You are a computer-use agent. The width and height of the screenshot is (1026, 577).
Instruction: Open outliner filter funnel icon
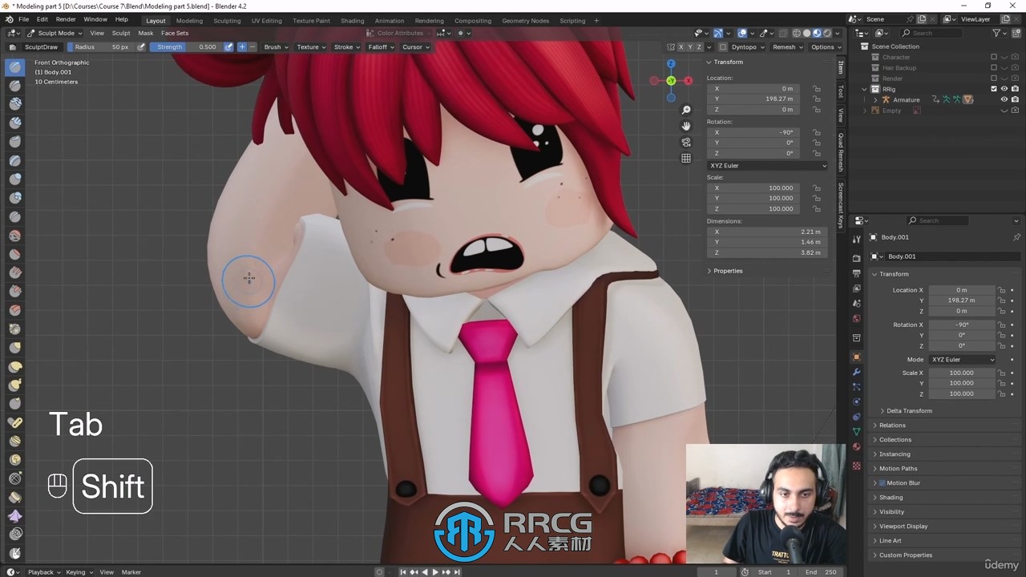997,33
